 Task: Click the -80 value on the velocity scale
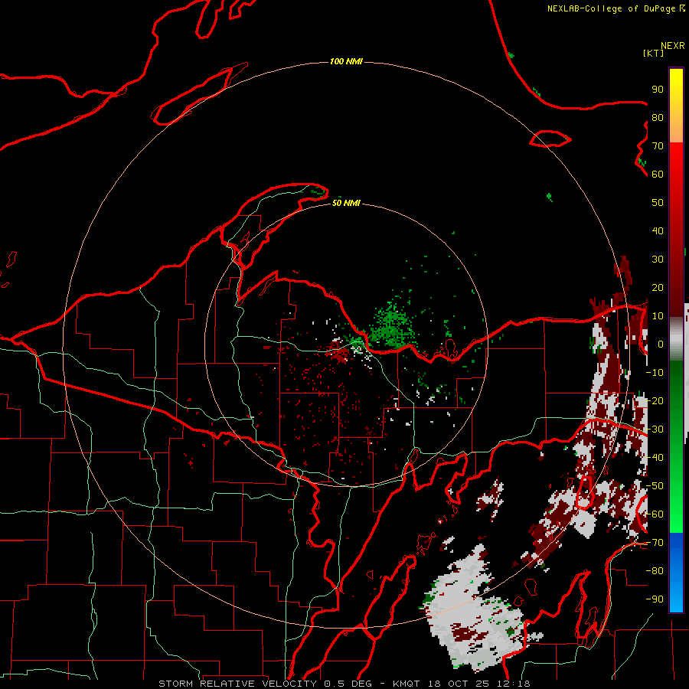655,571
